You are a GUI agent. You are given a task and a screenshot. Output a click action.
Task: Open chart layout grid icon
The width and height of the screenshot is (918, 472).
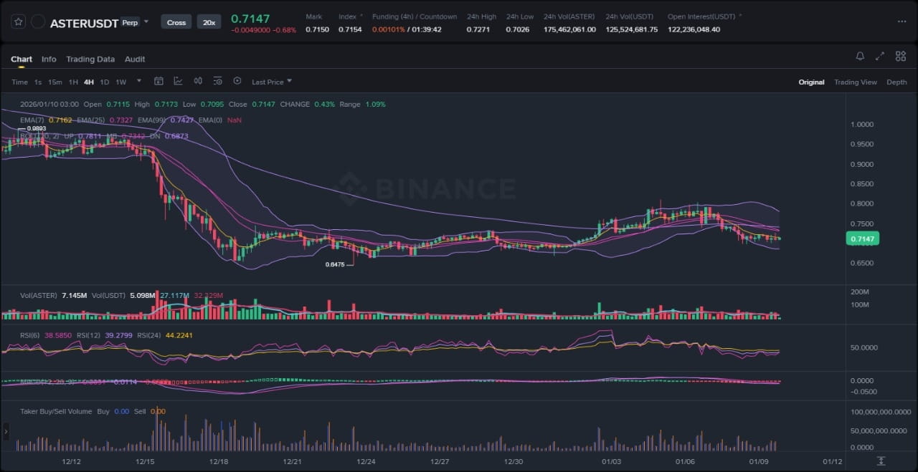coord(899,56)
